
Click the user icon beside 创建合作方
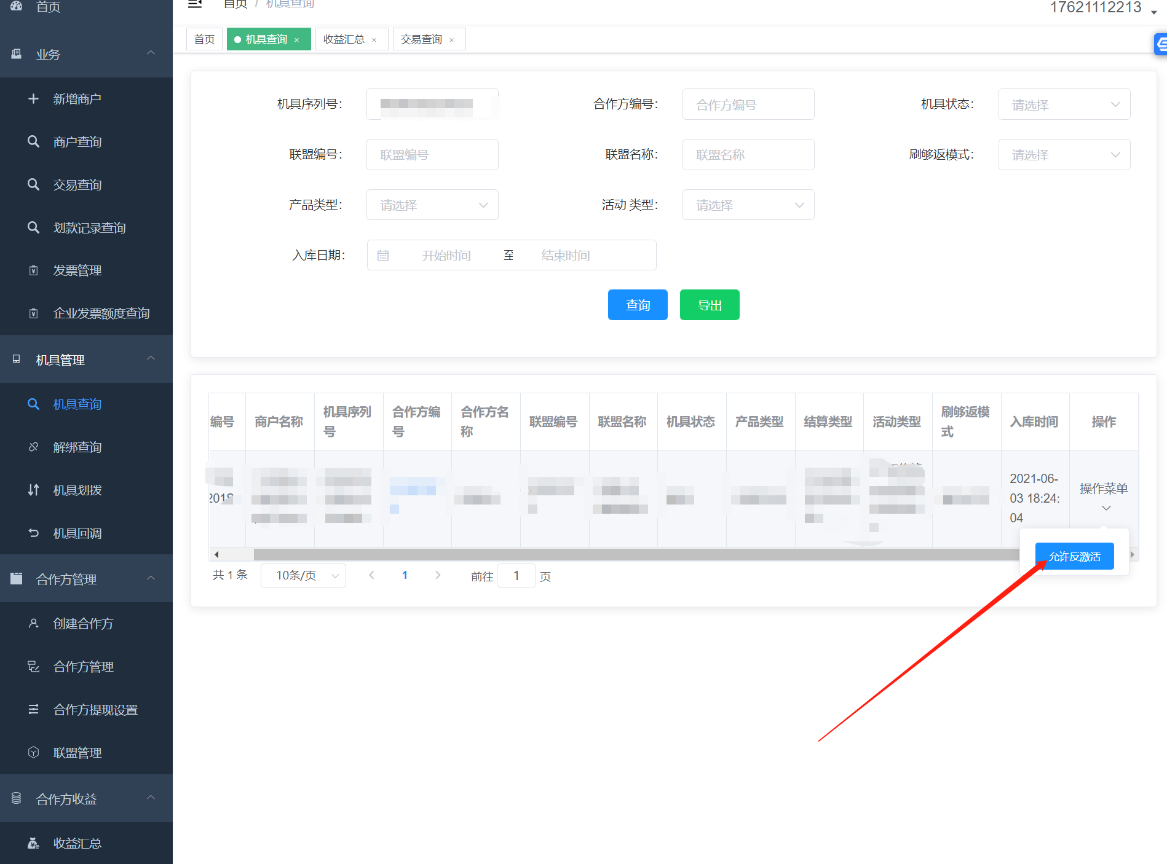coord(34,624)
